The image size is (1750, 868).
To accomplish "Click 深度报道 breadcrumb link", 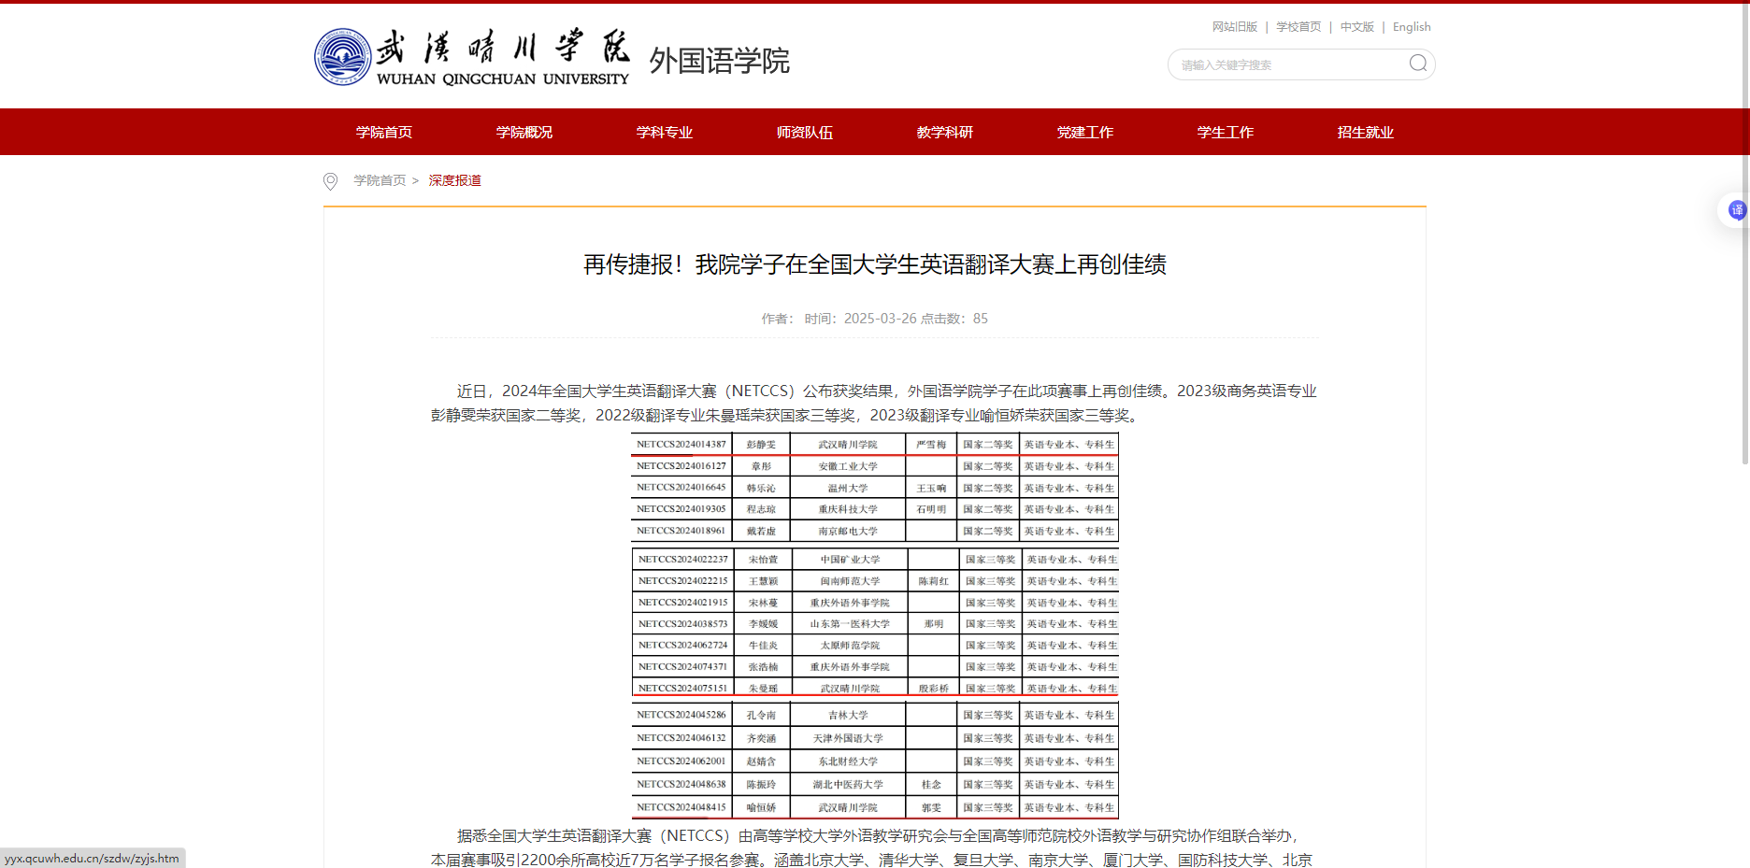I will tap(455, 180).
